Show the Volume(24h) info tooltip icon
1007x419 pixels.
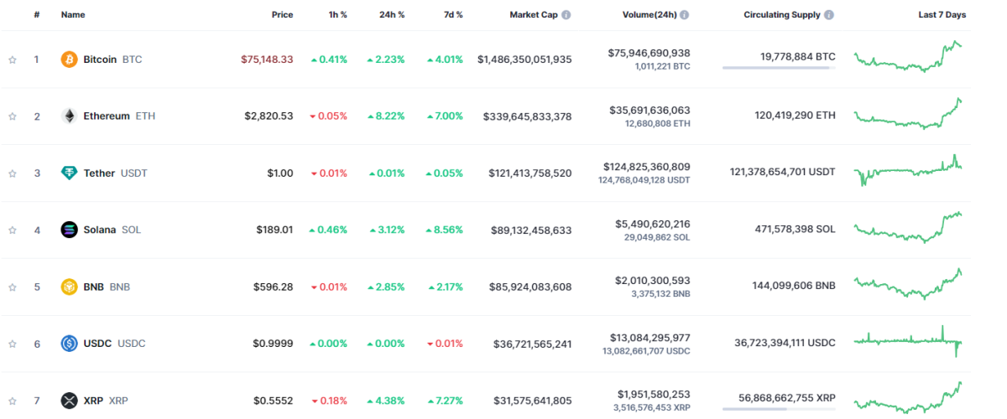[685, 15]
